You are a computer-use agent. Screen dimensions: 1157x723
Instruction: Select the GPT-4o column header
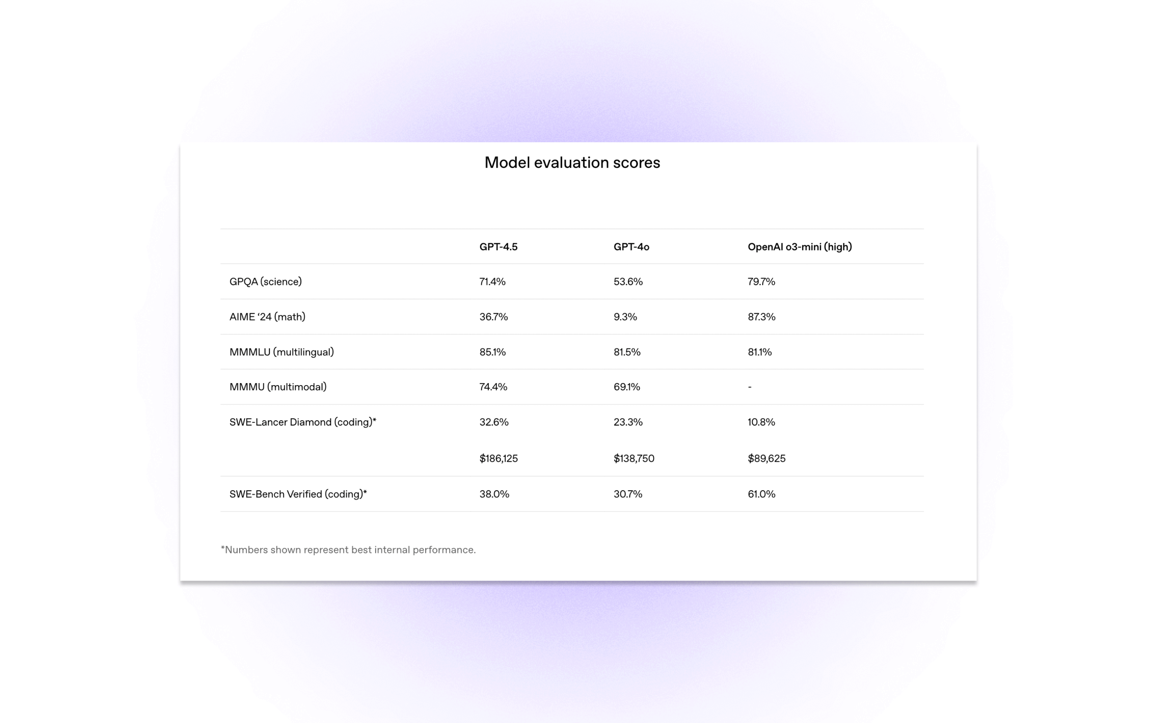[632, 247]
